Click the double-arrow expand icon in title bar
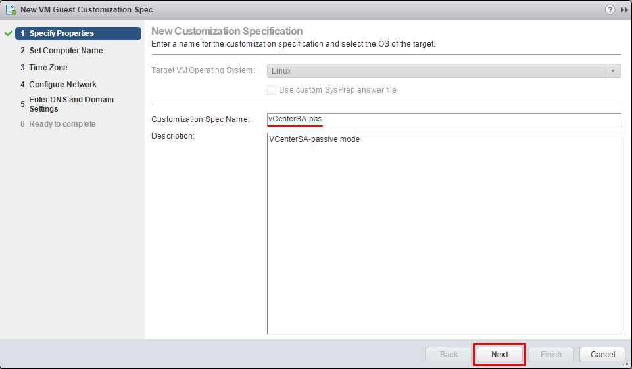The height and width of the screenshot is (369, 632). 624,10
